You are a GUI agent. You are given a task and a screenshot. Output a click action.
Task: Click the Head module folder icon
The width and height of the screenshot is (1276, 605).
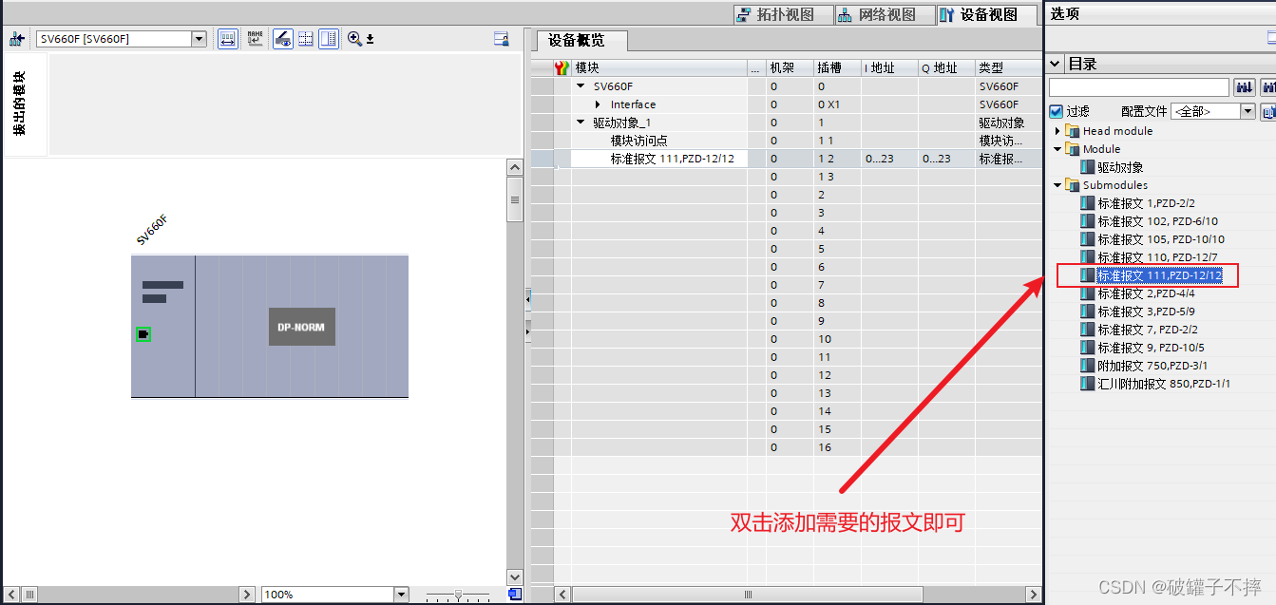coord(1073,131)
